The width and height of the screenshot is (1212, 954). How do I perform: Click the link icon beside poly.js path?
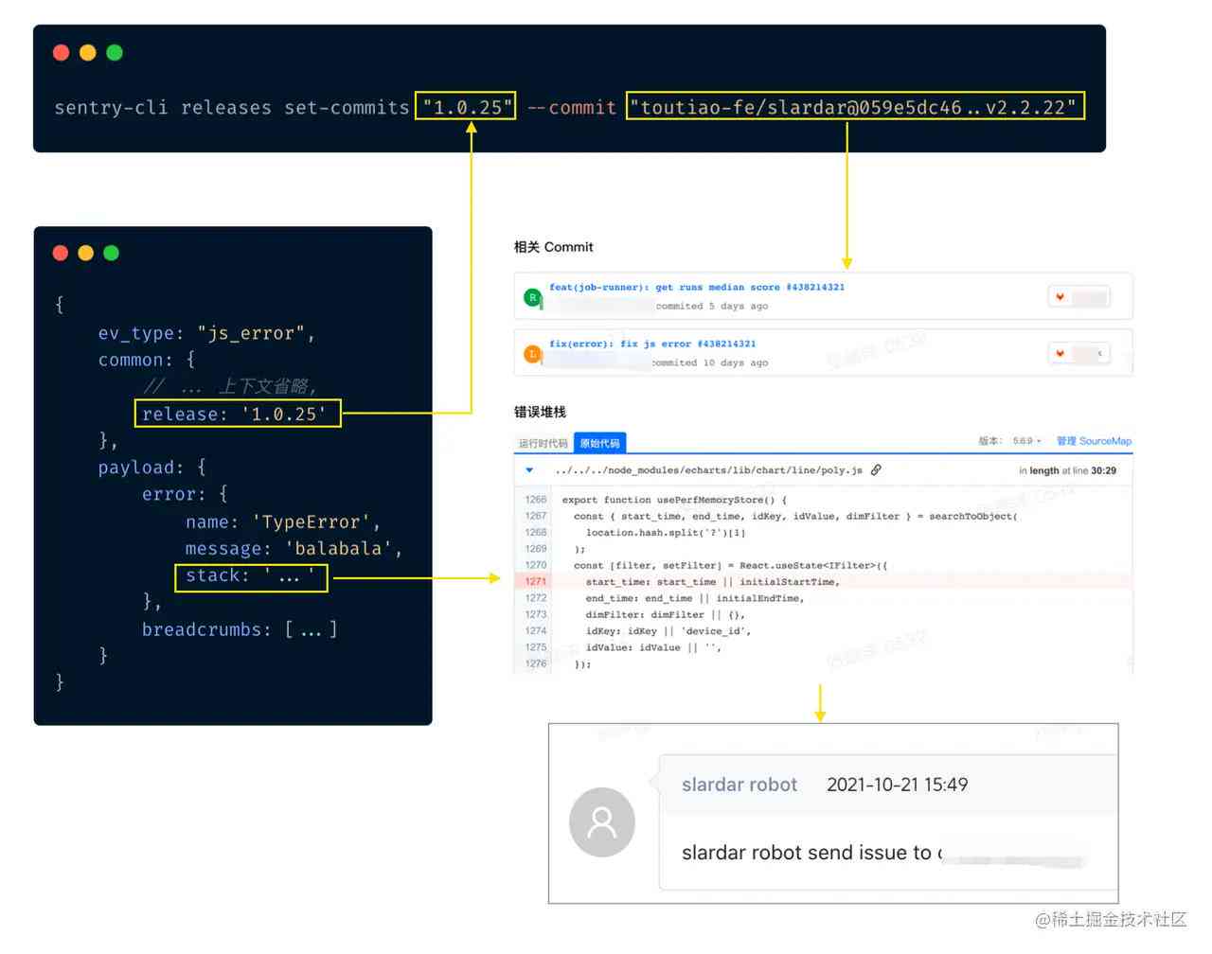click(876, 470)
